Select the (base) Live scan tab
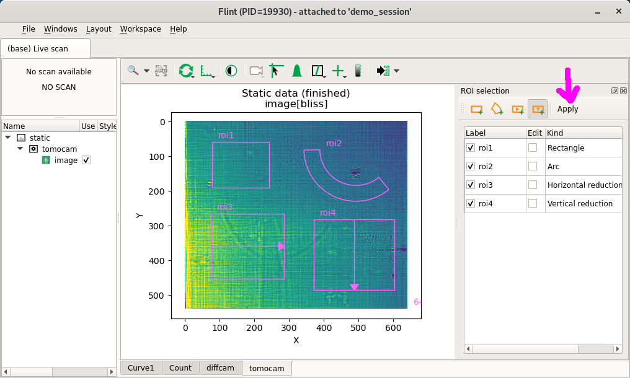The image size is (630, 378). [45, 48]
